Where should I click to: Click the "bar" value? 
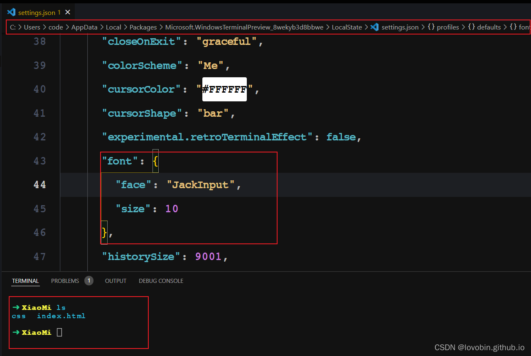pos(214,113)
